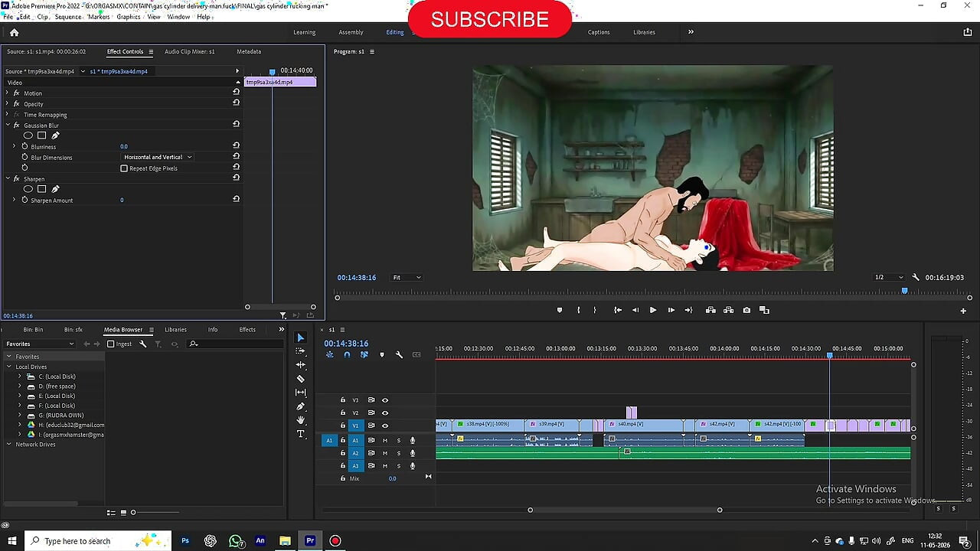Image resolution: width=980 pixels, height=551 pixels.
Task: Switch to the Effects panel tab
Action: tap(247, 329)
